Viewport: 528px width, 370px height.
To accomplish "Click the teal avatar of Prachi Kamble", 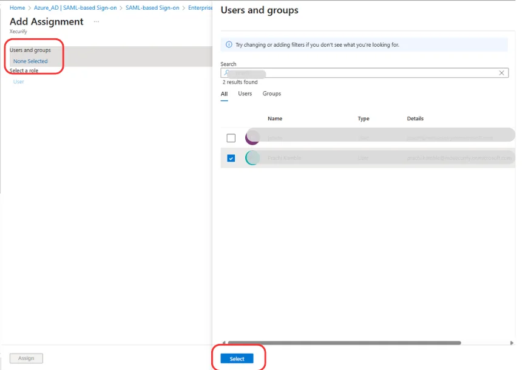I will coord(252,158).
